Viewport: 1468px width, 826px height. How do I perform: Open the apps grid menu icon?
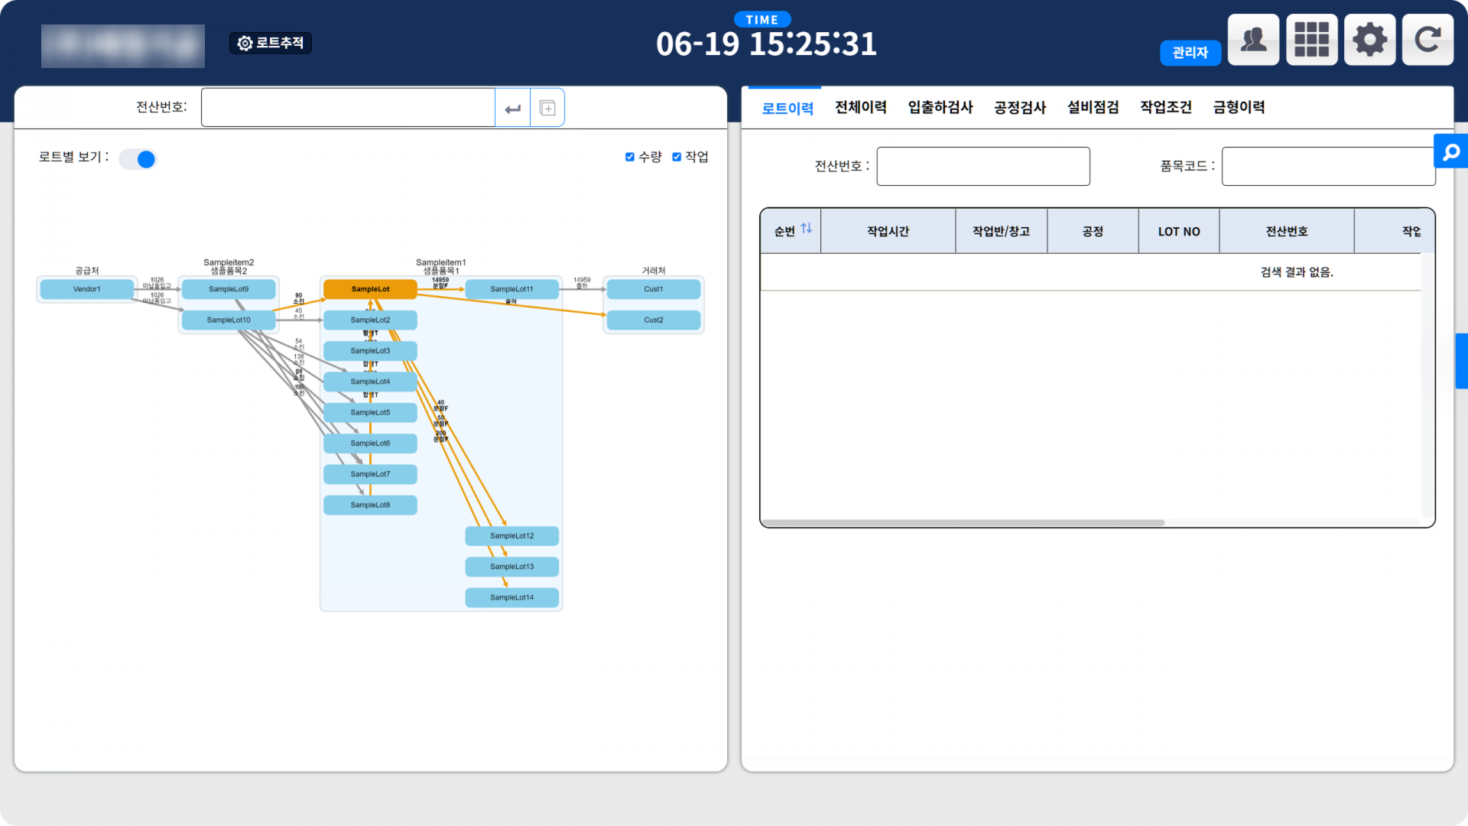click(x=1311, y=40)
